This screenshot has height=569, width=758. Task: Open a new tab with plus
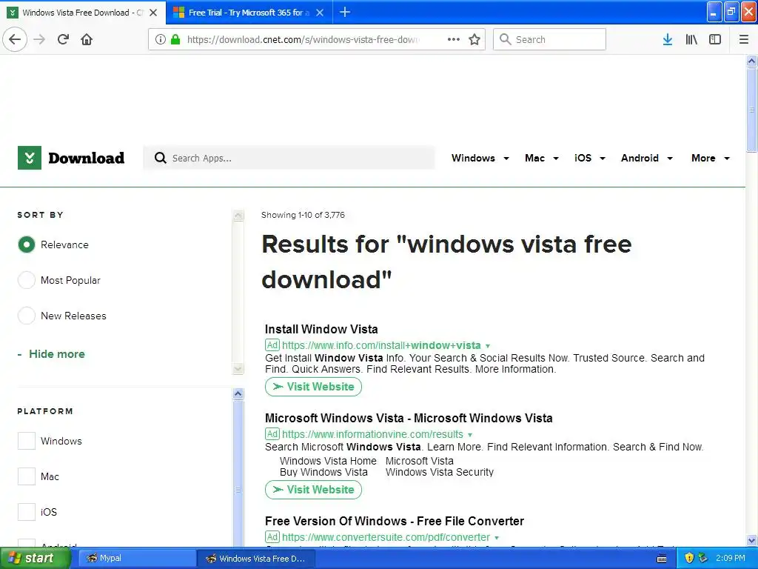point(345,12)
